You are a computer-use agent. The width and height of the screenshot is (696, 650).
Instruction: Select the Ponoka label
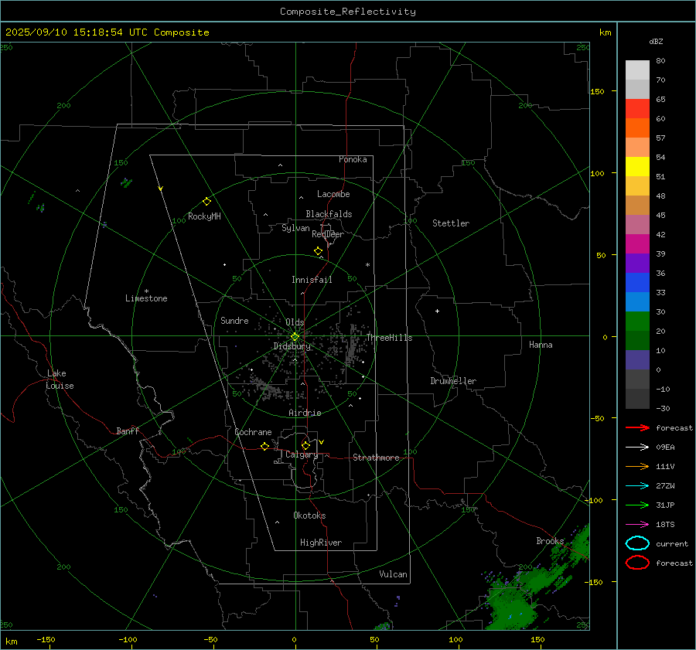(x=353, y=159)
